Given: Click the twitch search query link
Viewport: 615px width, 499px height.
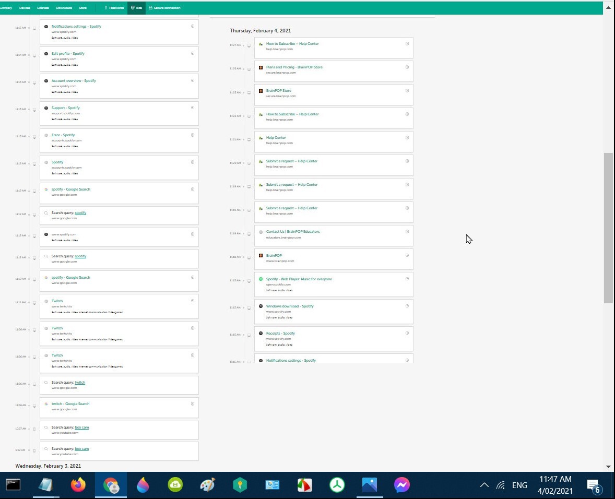Looking at the screenshot, I should tap(80, 382).
